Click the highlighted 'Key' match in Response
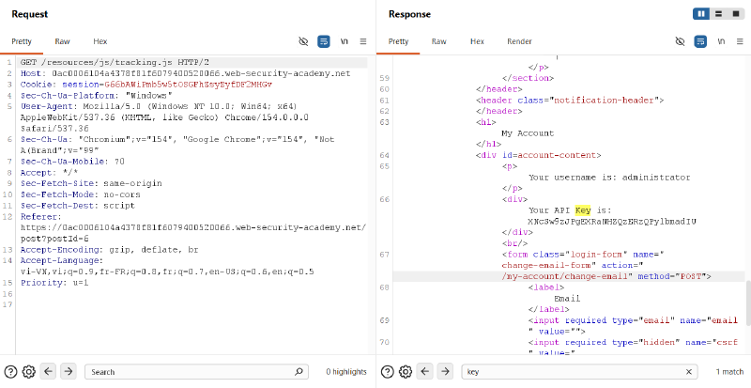 [583, 210]
